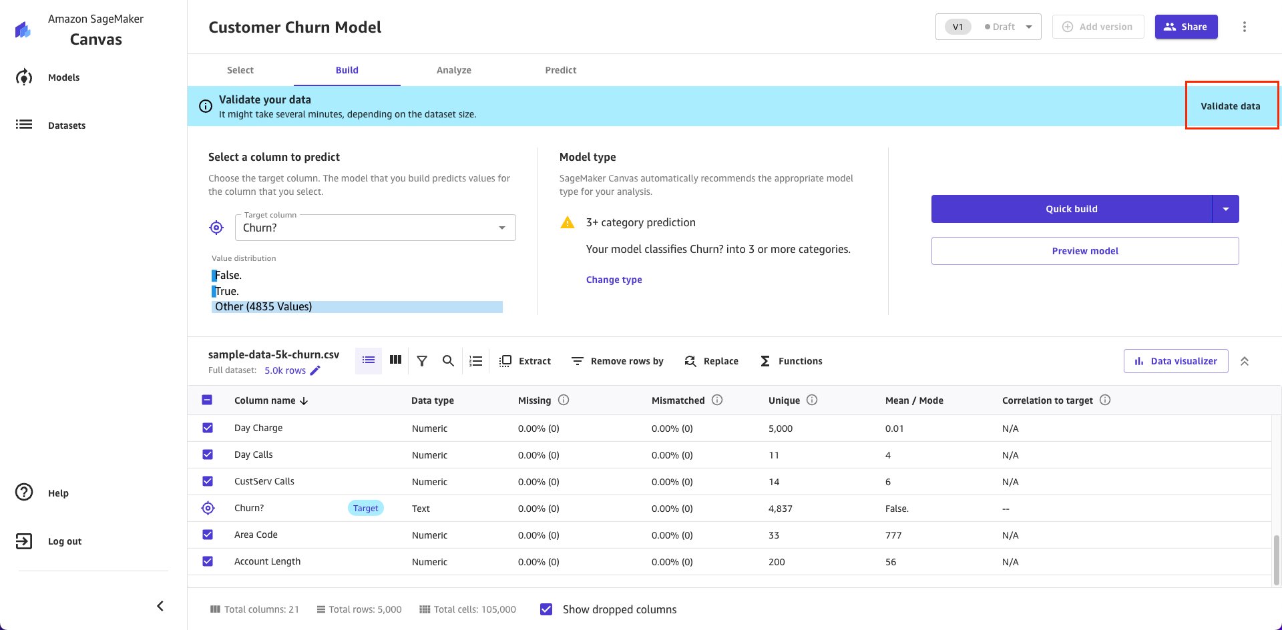Image resolution: width=1282 pixels, height=630 pixels.
Task: Open the Models section icon
Action: [x=24, y=77]
